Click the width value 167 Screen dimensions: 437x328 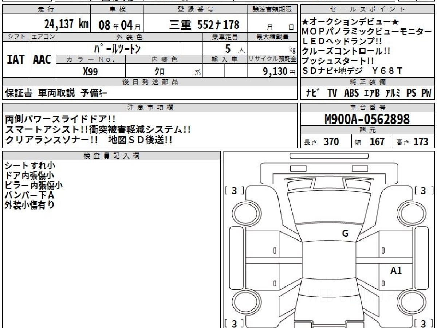377,142
